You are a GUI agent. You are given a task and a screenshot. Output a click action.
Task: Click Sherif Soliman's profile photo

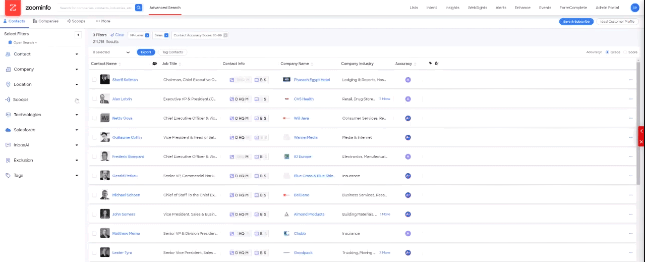click(x=105, y=79)
